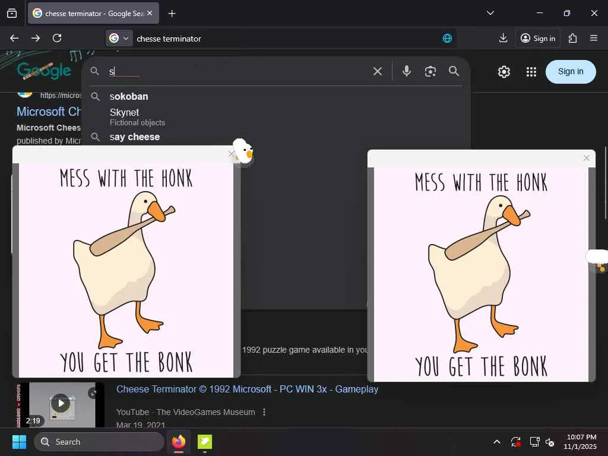The image size is (608, 456).
Task: Expand the list all tabs chevron
Action: pyautogui.click(x=490, y=13)
